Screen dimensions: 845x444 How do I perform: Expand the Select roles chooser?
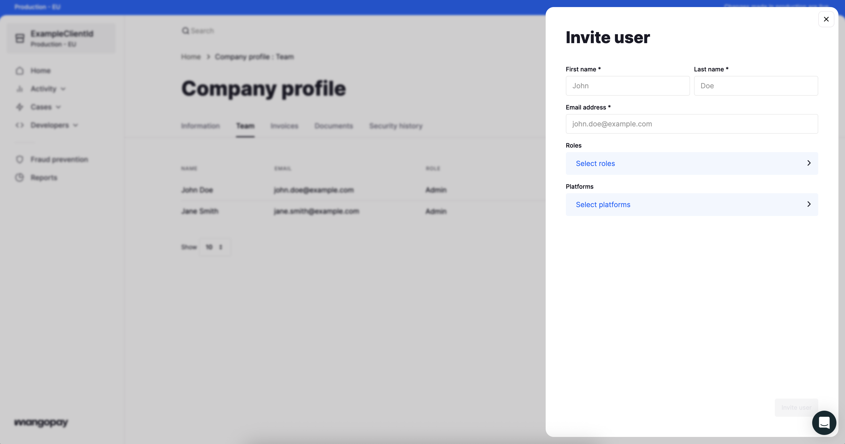pos(692,163)
